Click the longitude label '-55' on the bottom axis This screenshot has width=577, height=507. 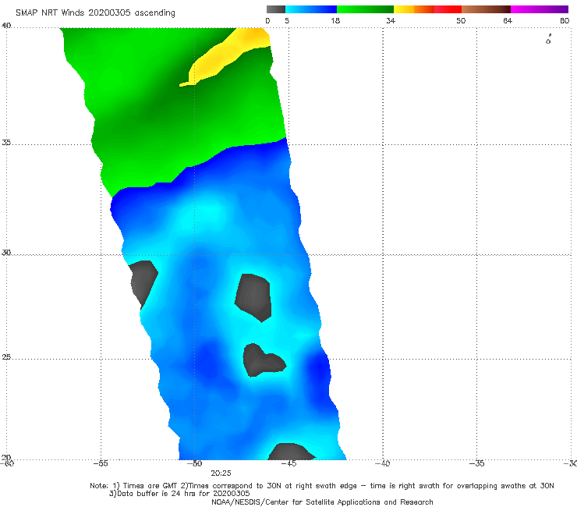tap(101, 463)
